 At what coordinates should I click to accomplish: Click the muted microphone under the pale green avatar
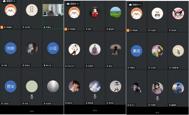32,97
